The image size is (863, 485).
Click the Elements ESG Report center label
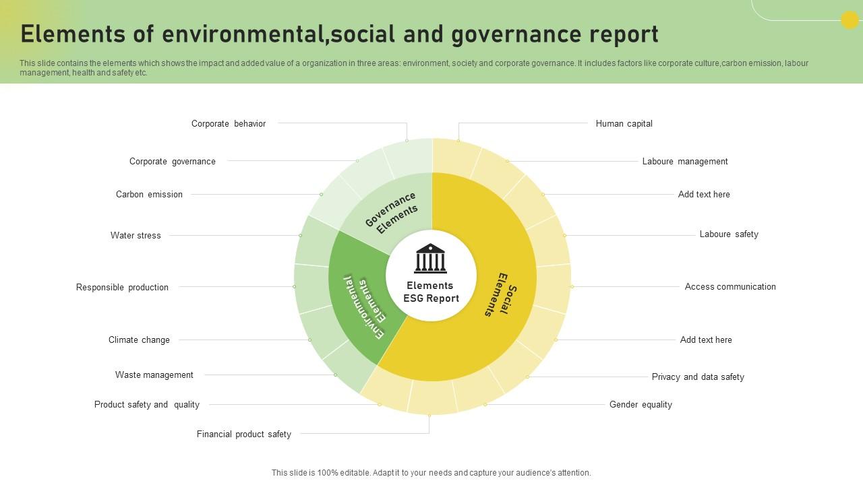pyautogui.click(x=431, y=292)
